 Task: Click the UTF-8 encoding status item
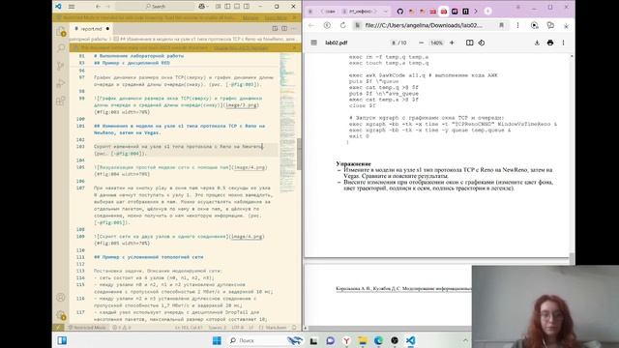click(x=238, y=328)
